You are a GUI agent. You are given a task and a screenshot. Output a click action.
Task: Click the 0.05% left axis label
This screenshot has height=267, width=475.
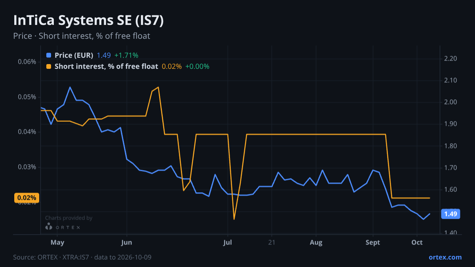[27, 97]
